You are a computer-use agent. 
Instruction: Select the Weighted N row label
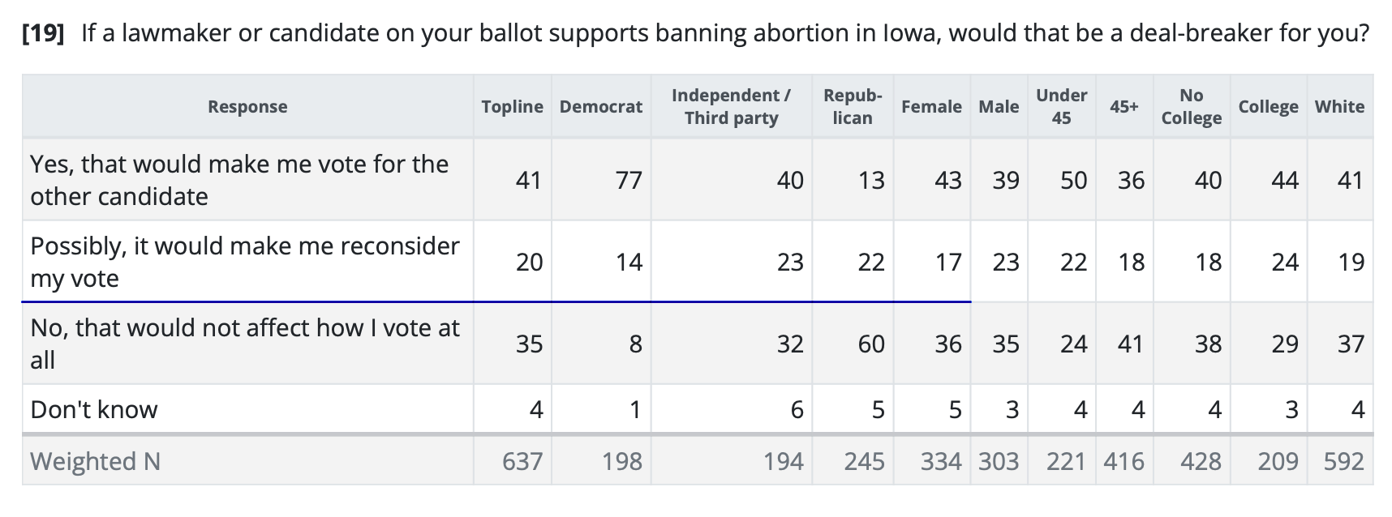pos(95,461)
